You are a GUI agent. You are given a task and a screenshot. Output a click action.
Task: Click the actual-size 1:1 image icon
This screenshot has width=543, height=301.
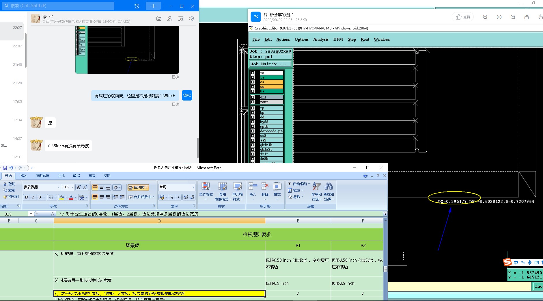pos(499,17)
